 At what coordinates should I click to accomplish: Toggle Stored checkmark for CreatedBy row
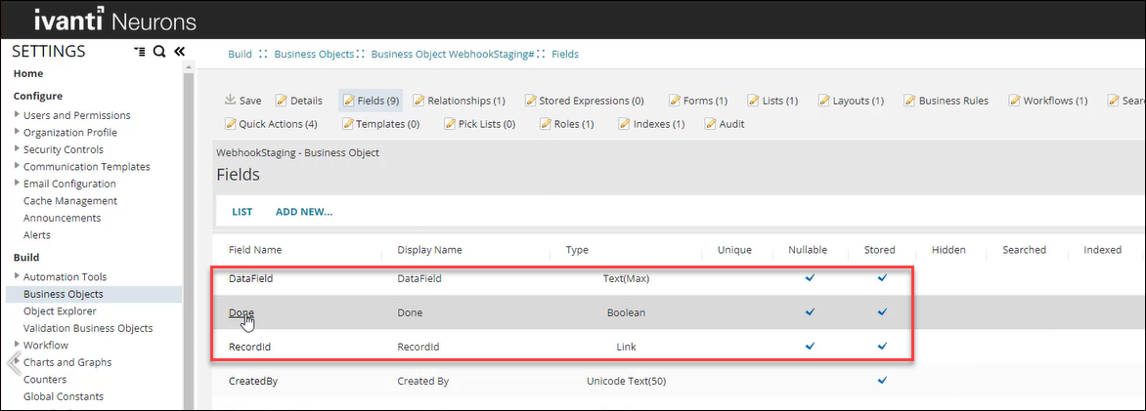pyautogui.click(x=882, y=381)
